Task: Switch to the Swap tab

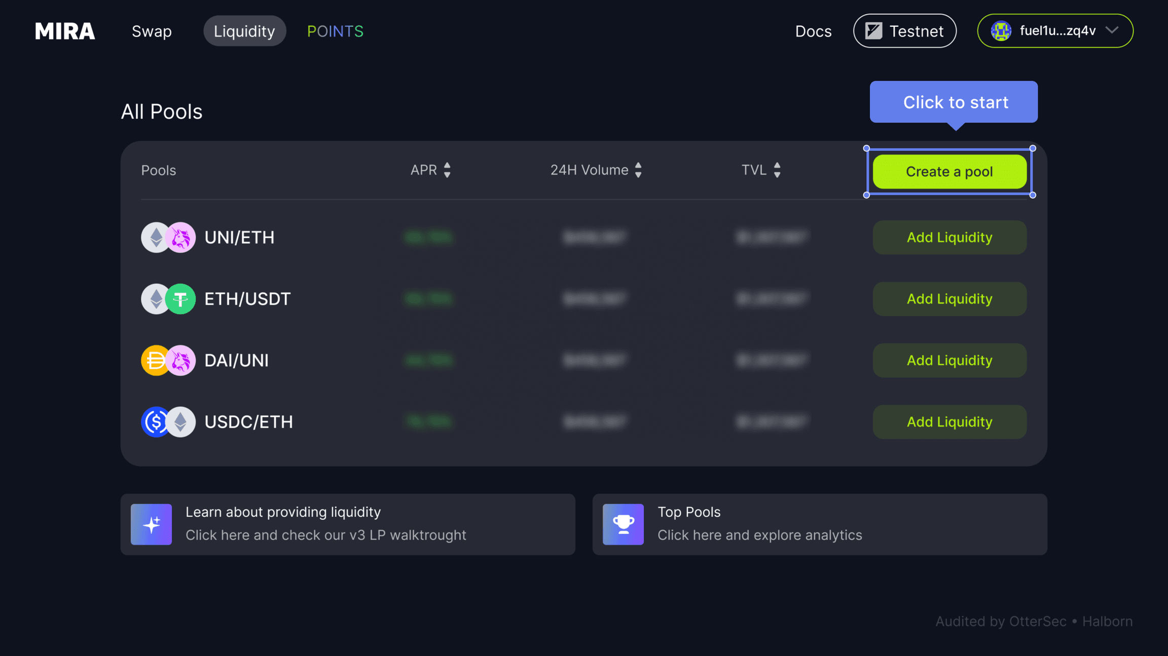Action: pyautogui.click(x=151, y=31)
